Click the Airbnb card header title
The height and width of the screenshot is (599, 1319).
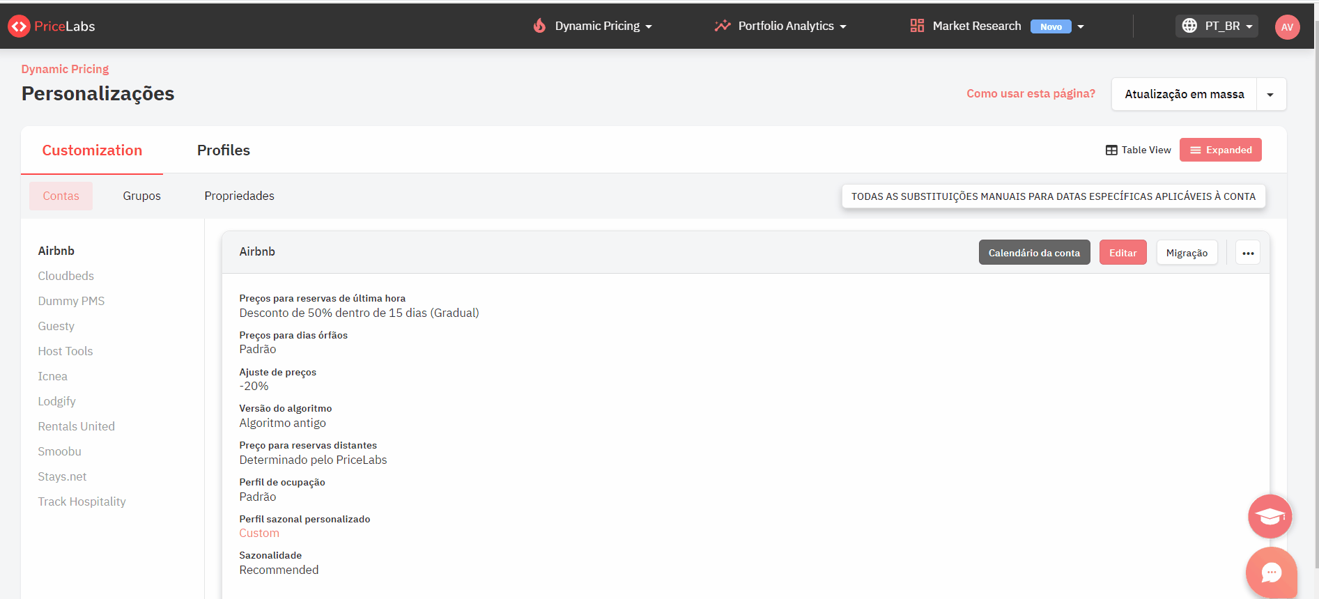pyautogui.click(x=257, y=251)
